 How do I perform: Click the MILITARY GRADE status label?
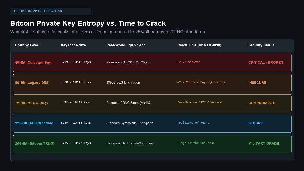(x=263, y=143)
